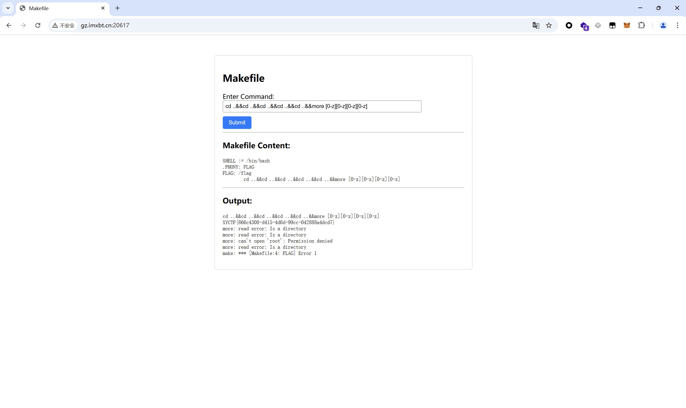Click the browser back arrow
This screenshot has height=408, width=686.
click(x=9, y=25)
